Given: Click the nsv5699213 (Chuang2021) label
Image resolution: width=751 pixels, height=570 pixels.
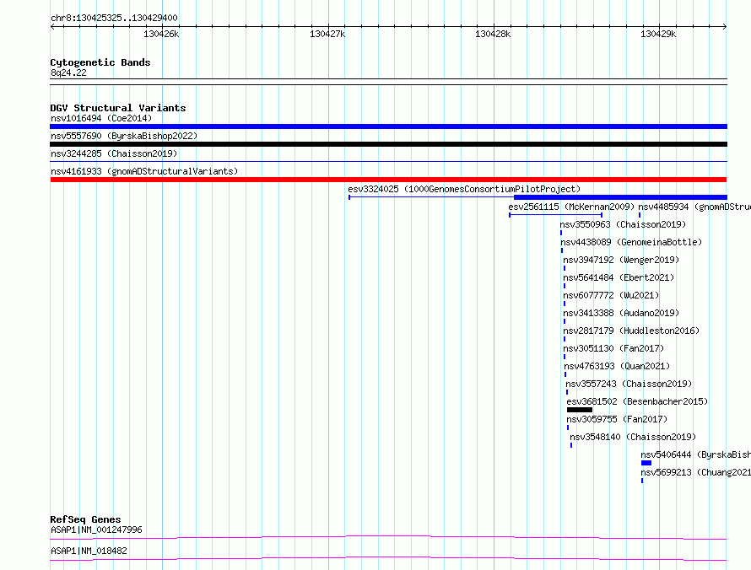Looking at the screenshot, I should pyautogui.click(x=696, y=472).
